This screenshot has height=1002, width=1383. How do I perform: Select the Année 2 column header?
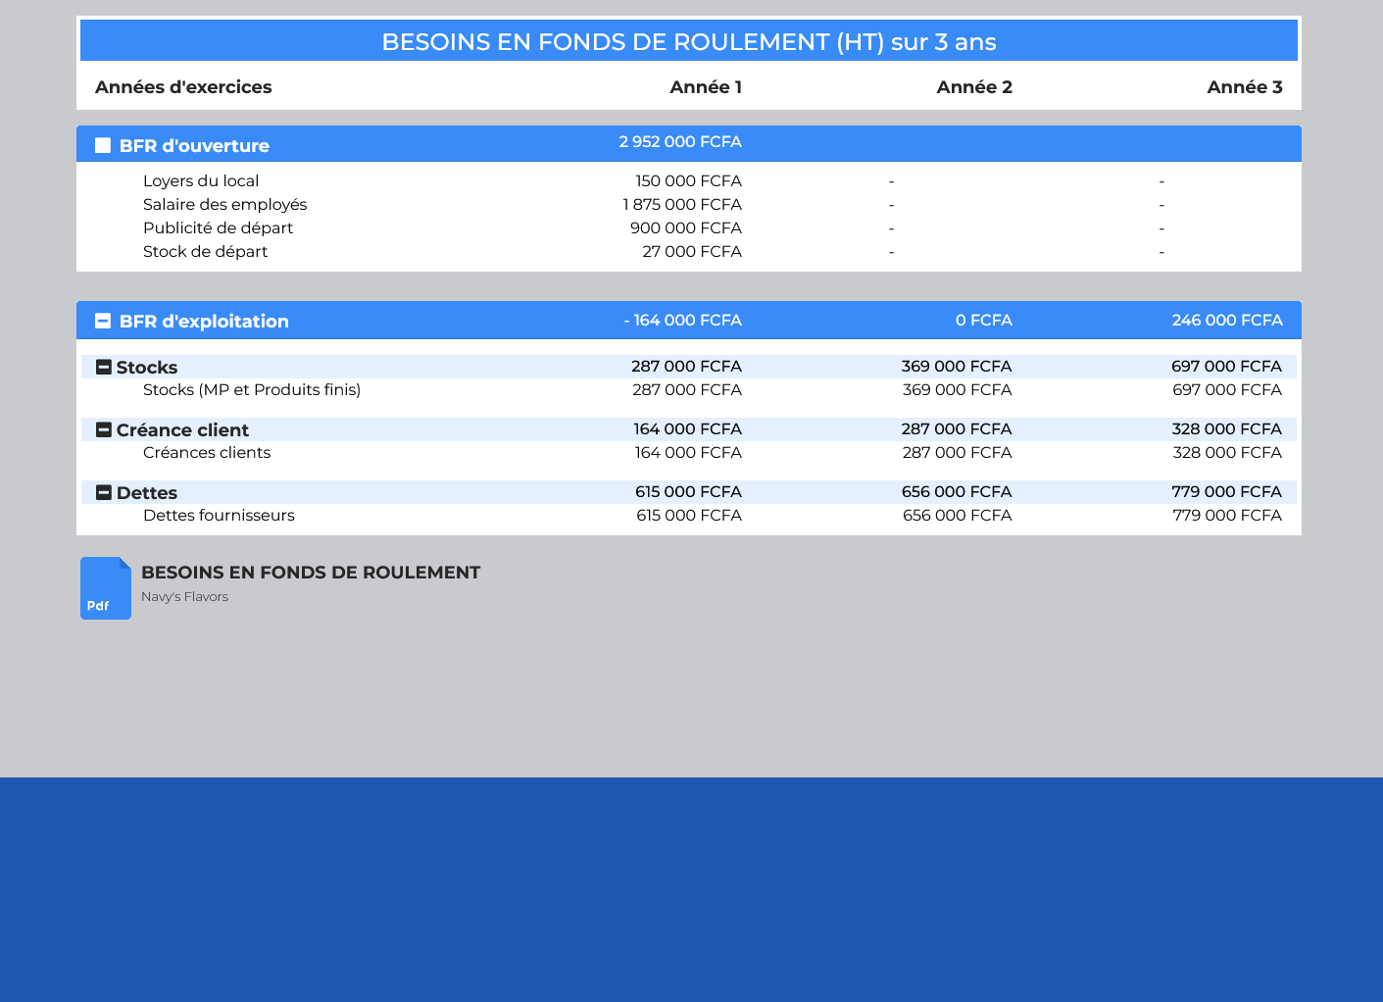(973, 87)
